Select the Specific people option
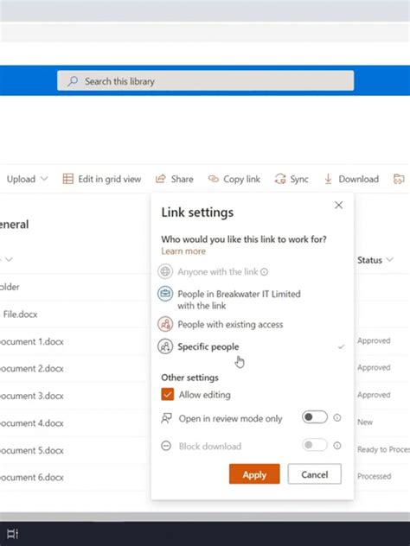 click(x=251, y=346)
